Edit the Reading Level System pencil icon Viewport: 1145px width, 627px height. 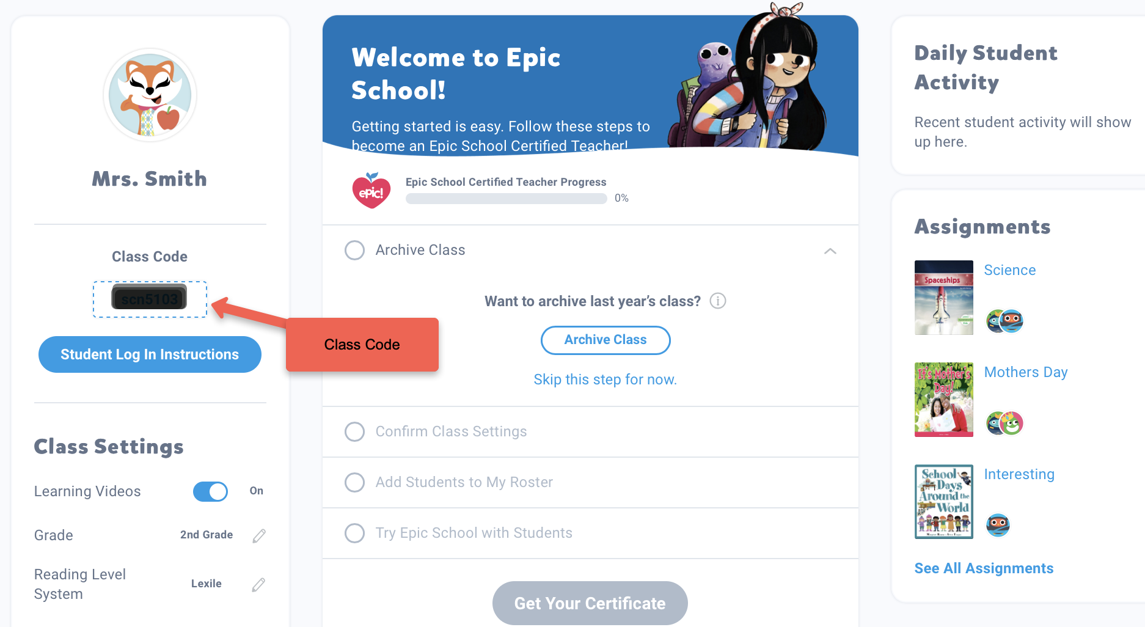pyautogui.click(x=258, y=585)
